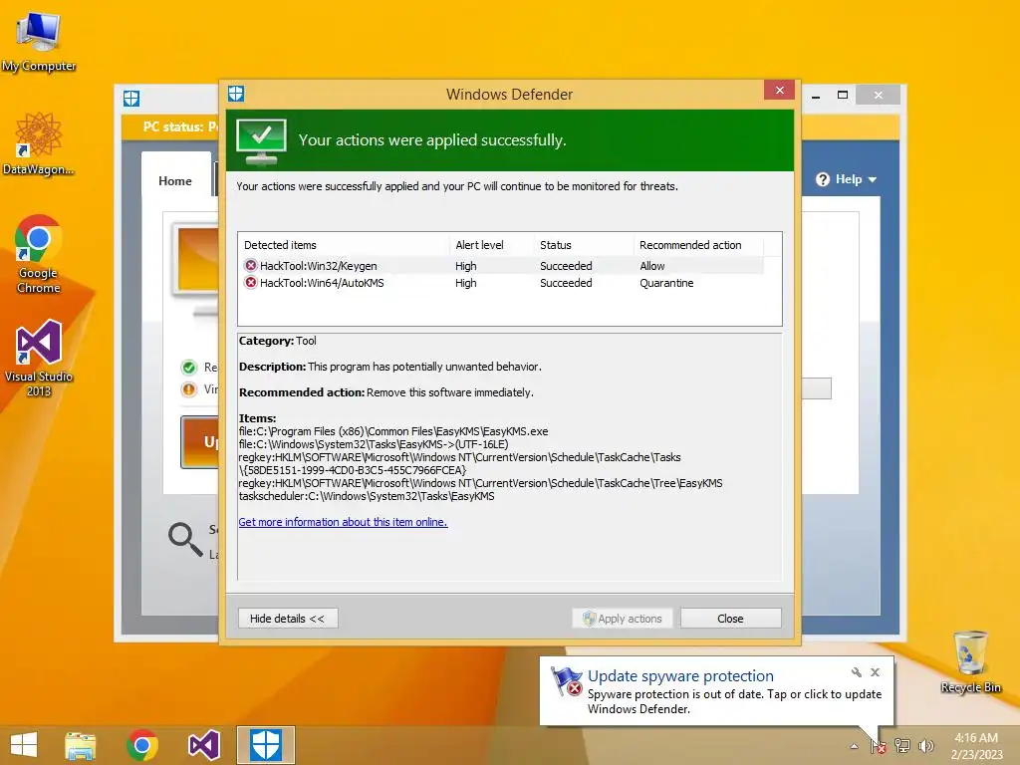This screenshot has height=765, width=1020.
Task: Open My Computer desktop icon
Action: [x=39, y=42]
